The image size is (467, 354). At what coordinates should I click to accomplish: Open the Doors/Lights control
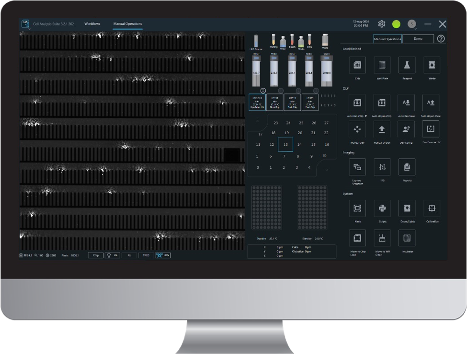(x=406, y=208)
